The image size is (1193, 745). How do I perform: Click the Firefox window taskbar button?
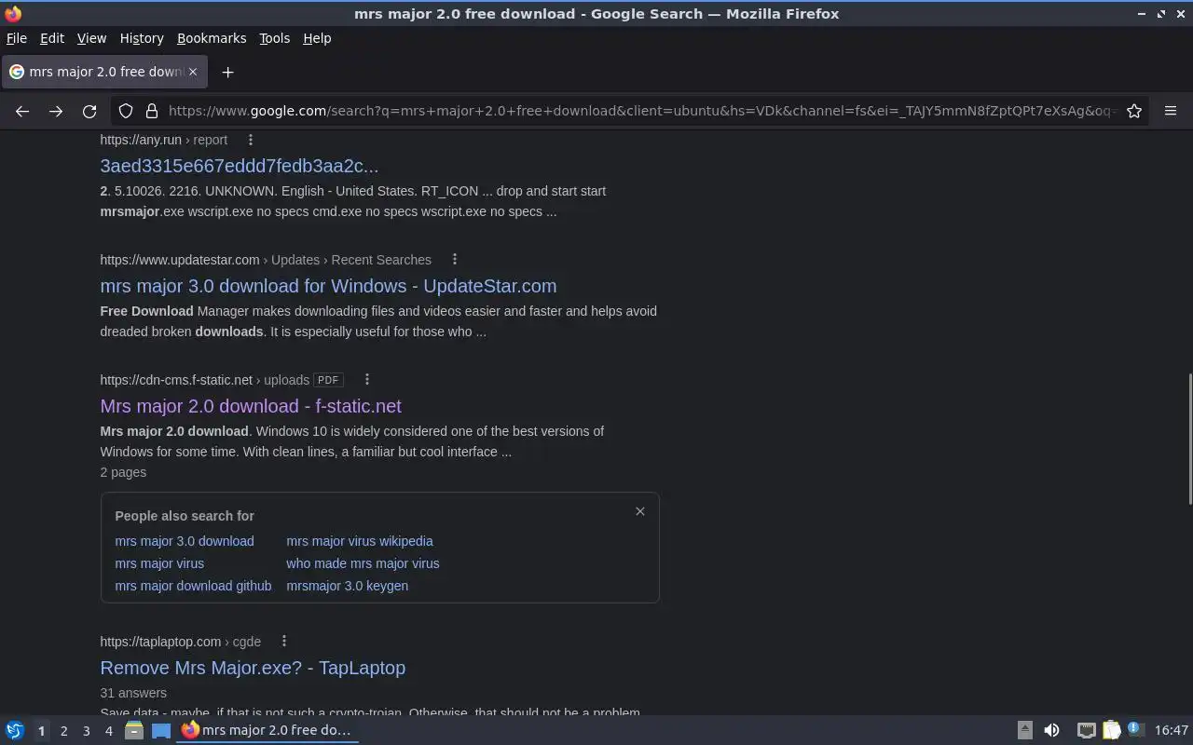pyautogui.click(x=267, y=730)
